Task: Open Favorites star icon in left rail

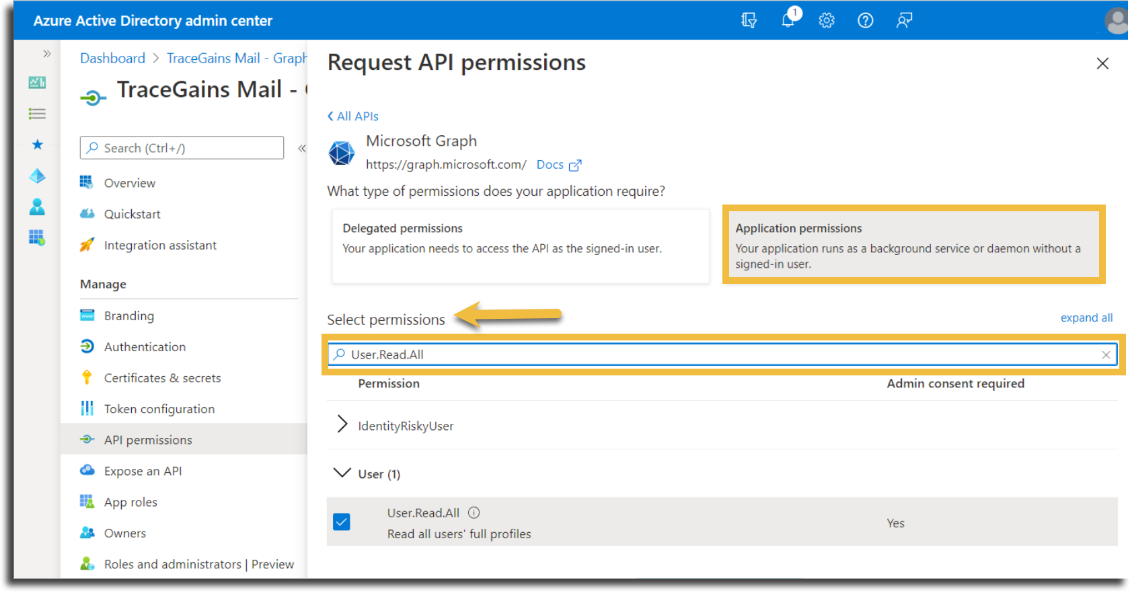Action: click(x=37, y=145)
